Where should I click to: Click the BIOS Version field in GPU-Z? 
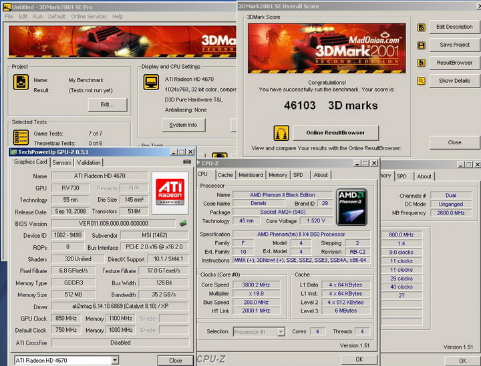114,223
